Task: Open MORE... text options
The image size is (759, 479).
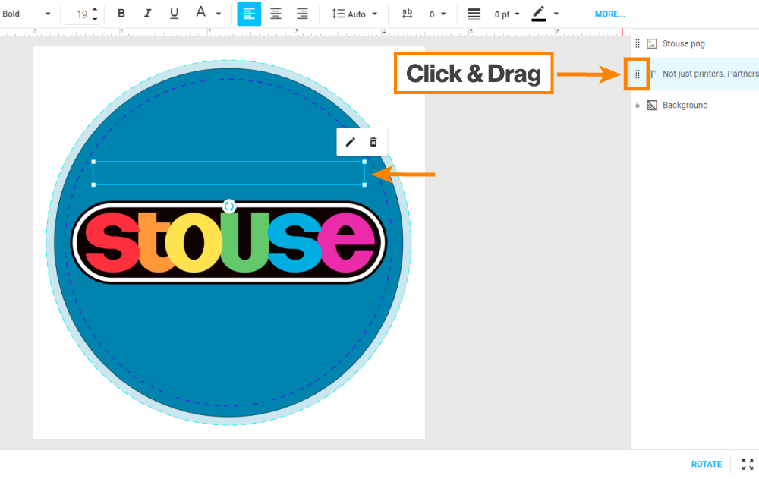Action: tap(610, 14)
